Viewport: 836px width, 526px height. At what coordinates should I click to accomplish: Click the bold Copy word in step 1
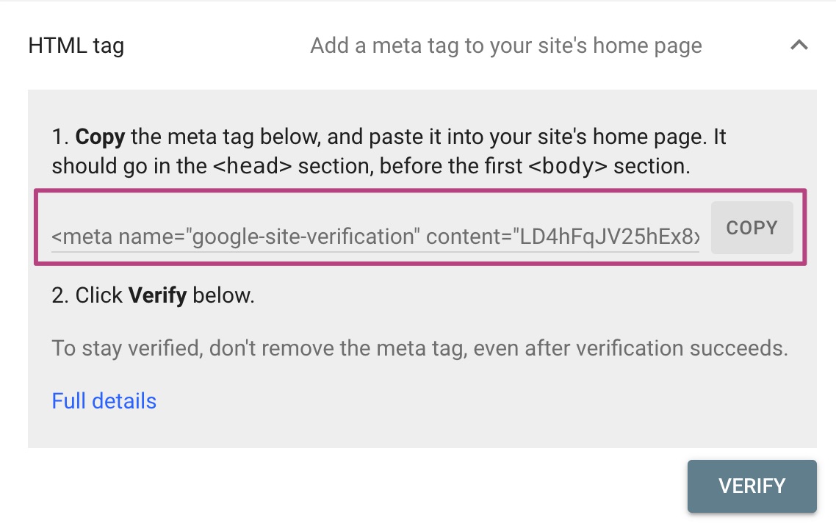pos(100,137)
